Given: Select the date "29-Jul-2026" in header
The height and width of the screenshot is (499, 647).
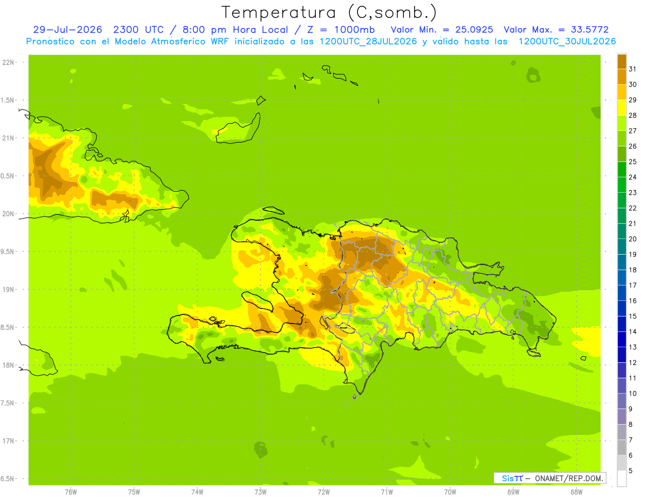Looking at the screenshot, I should click(x=67, y=30).
